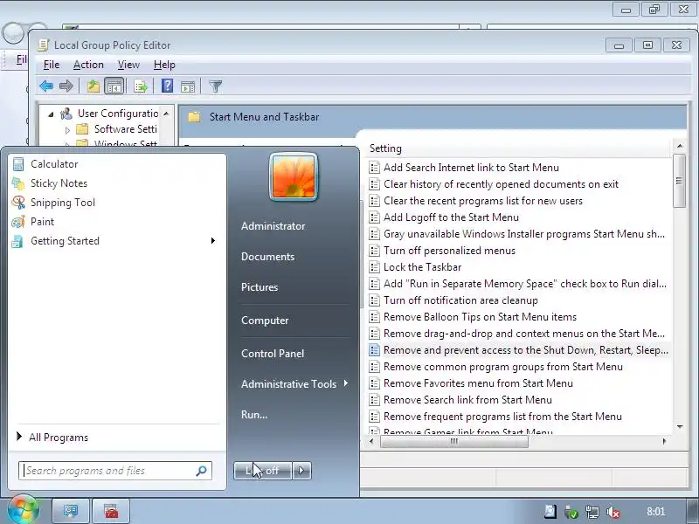Select Lock the Taskbar setting

click(x=422, y=267)
